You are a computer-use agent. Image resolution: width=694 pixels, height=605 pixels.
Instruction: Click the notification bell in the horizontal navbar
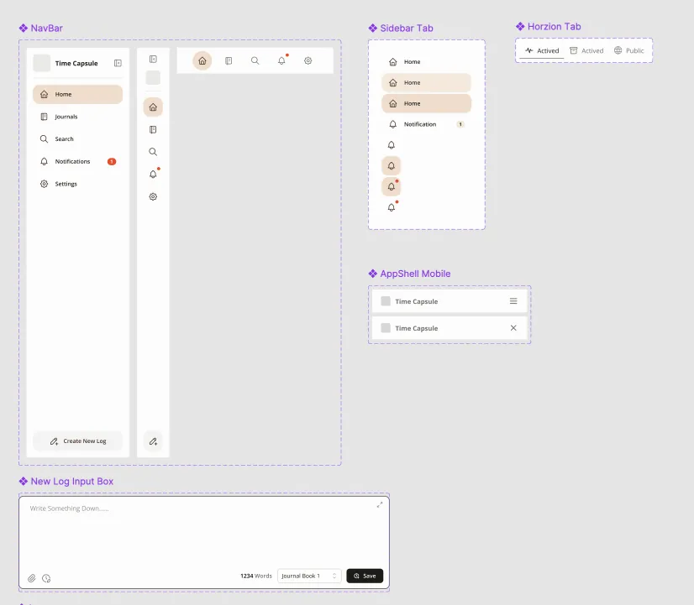282,60
